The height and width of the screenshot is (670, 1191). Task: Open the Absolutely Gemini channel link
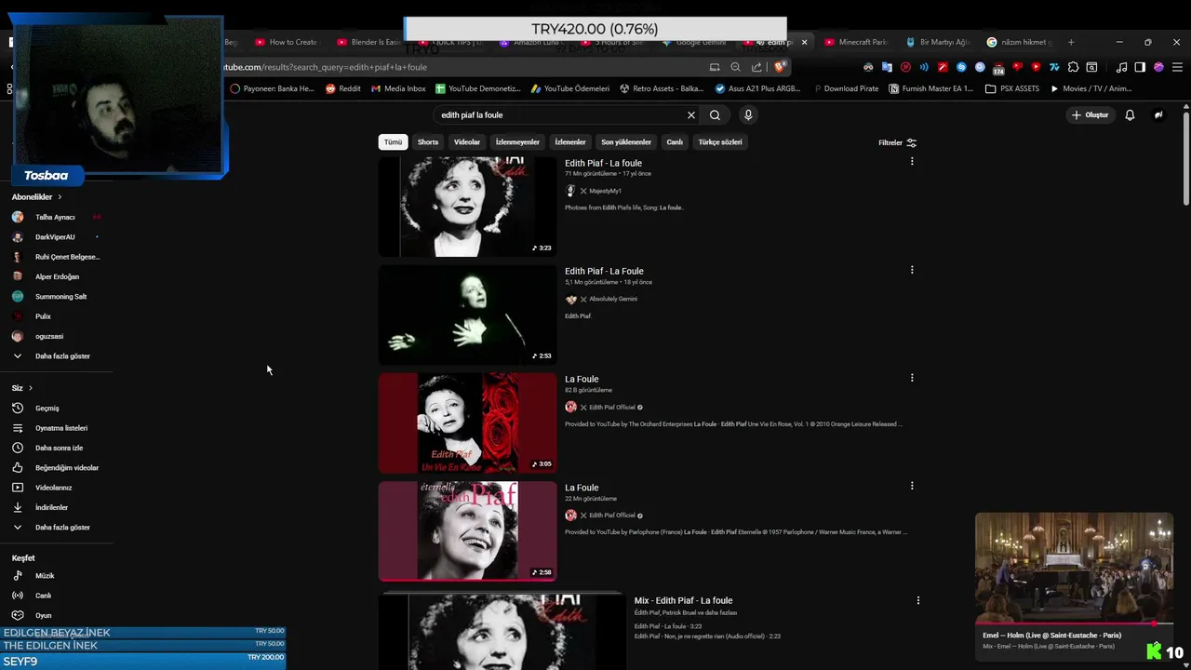pyautogui.click(x=613, y=299)
